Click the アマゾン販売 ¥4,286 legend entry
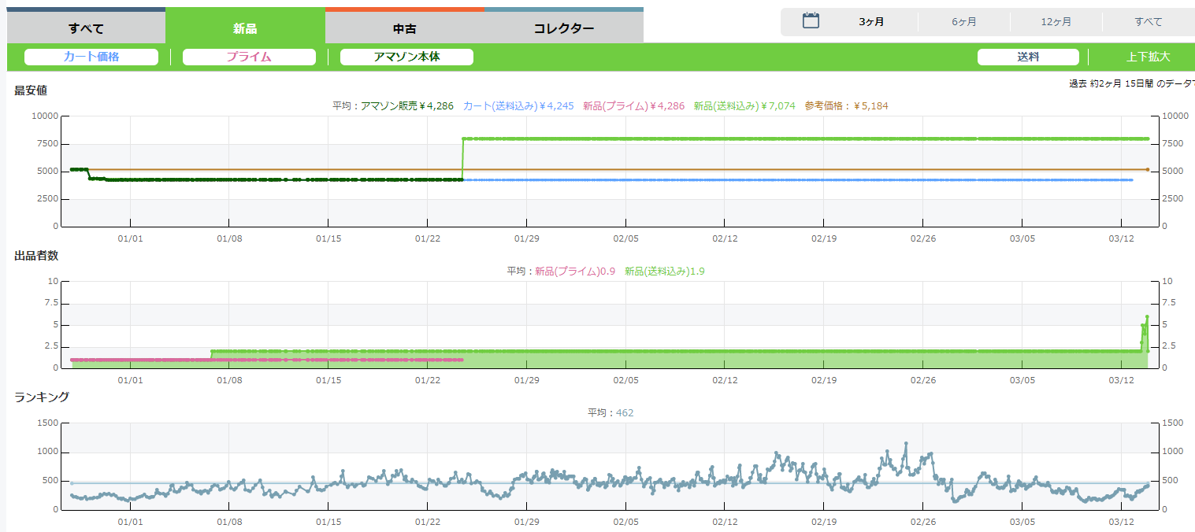Image resolution: width=1195 pixels, height=532 pixels. point(406,105)
